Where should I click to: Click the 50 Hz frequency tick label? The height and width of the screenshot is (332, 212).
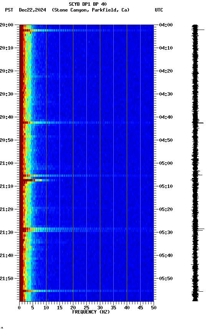154,308
